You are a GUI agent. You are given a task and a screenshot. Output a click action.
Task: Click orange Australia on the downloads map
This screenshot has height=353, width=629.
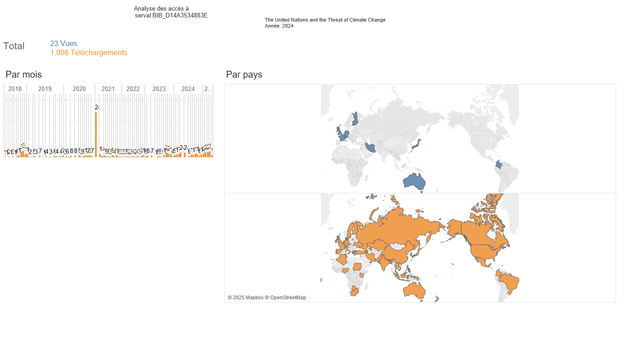[x=414, y=290]
